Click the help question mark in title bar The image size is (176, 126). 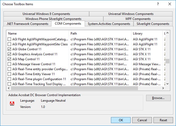158,4
